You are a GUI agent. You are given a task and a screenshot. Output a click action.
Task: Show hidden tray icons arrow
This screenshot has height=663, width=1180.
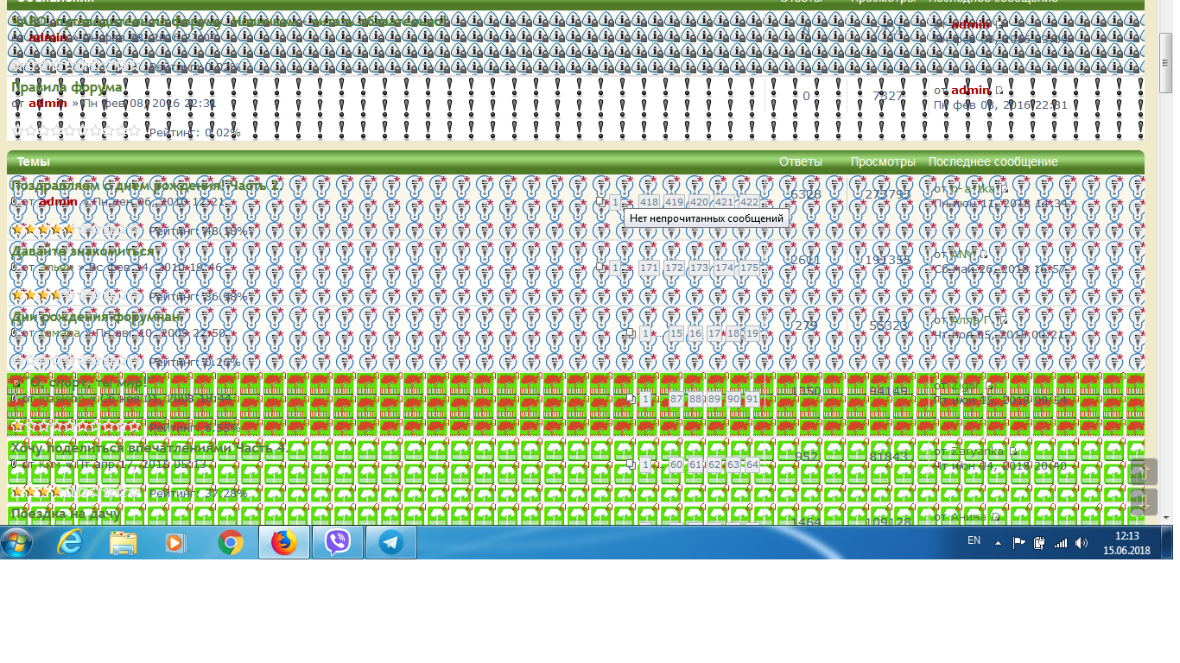click(x=999, y=543)
